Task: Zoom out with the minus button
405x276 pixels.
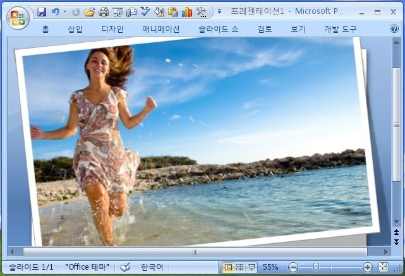Action: 293,267
